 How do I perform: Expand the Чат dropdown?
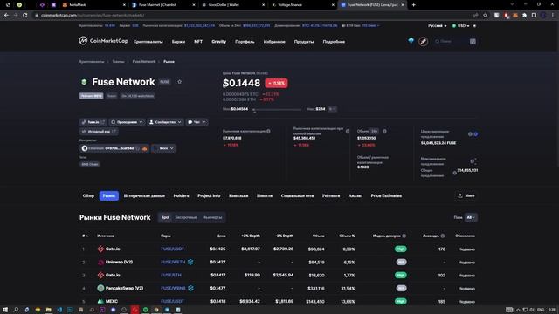pos(197,122)
